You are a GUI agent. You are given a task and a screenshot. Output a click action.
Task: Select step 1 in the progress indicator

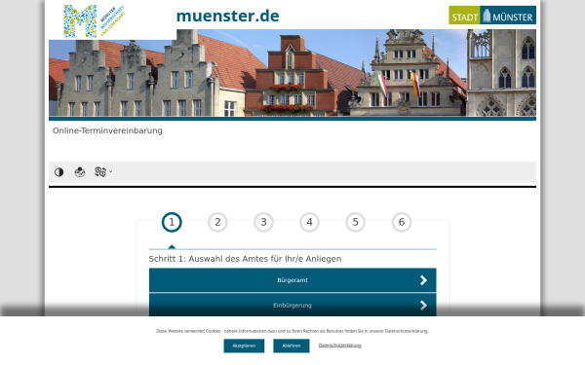[x=172, y=222]
